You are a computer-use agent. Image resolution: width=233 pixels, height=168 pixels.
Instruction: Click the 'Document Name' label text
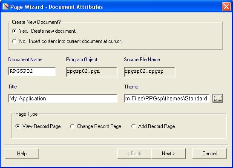[x=25, y=60]
